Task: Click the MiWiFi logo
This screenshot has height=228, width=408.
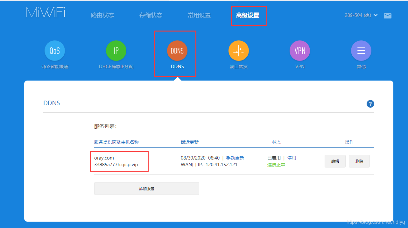Action: click(46, 12)
